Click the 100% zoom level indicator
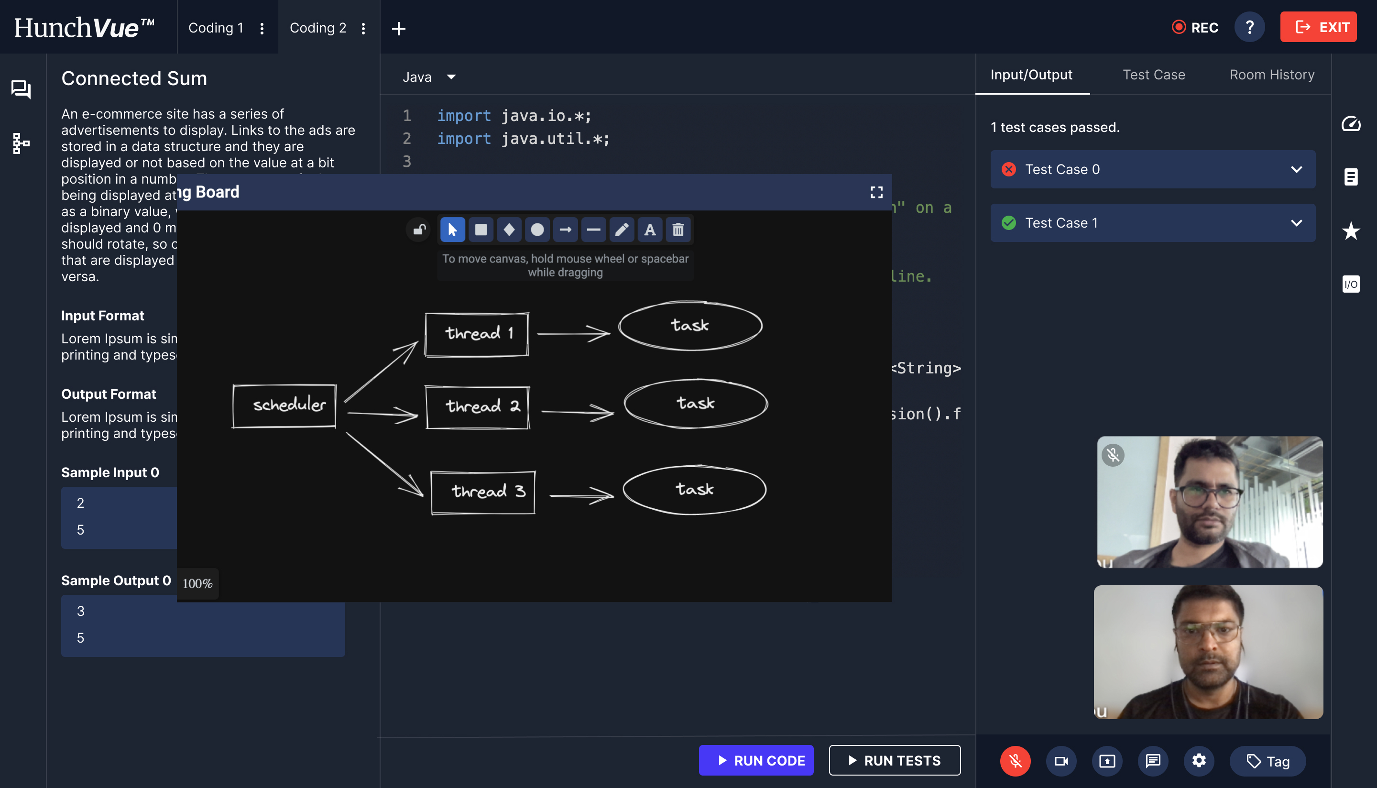1377x788 pixels. [197, 583]
